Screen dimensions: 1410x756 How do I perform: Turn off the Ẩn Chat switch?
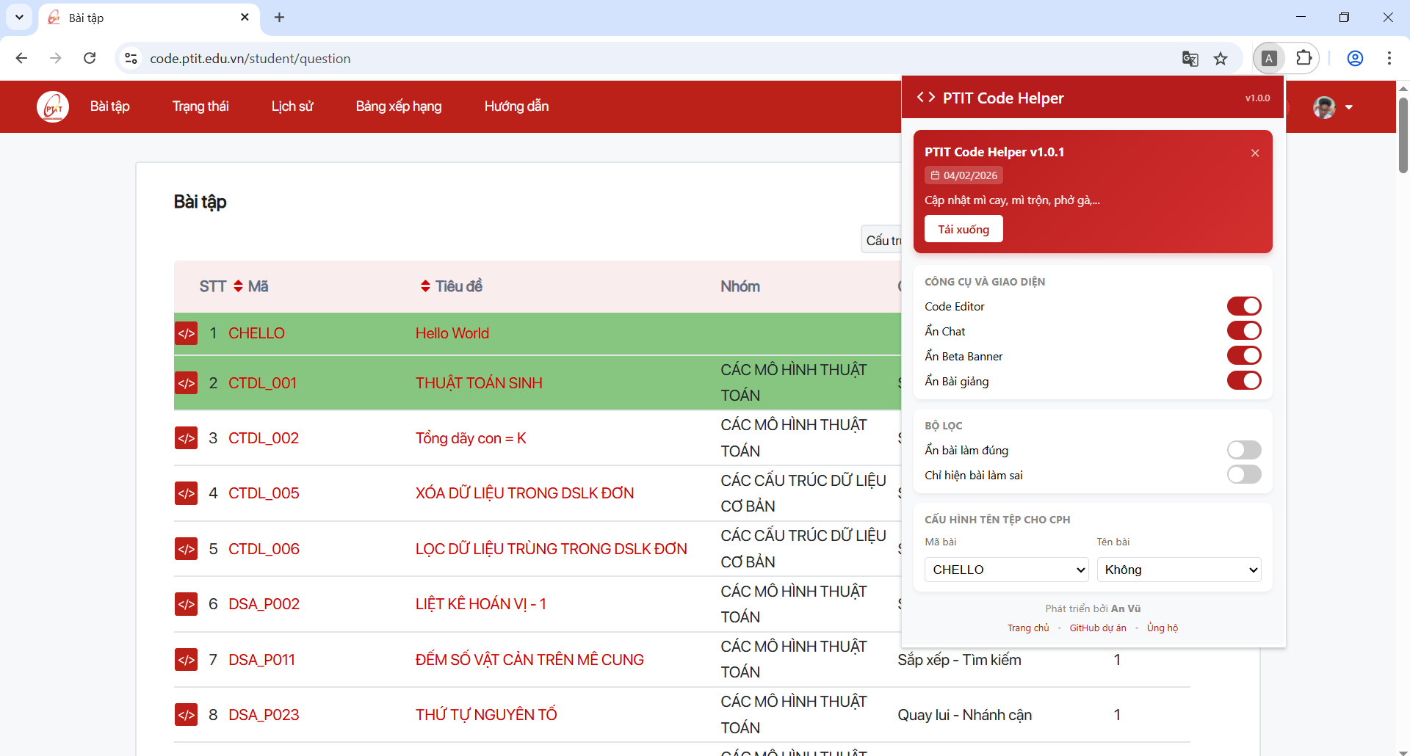(x=1244, y=331)
